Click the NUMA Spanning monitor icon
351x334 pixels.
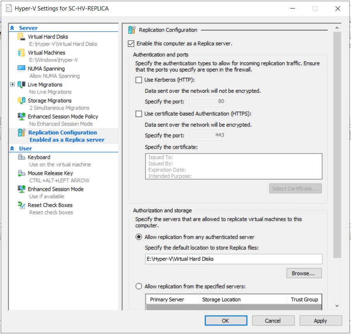(x=21, y=68)
